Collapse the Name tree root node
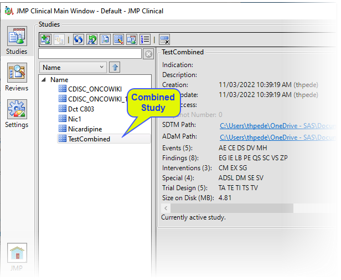Screen dimensions: 341x280 click(x=44, y=80)
